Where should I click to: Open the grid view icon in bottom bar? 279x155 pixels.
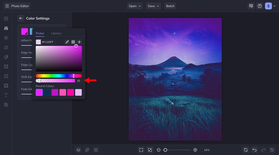click(96, 150)
